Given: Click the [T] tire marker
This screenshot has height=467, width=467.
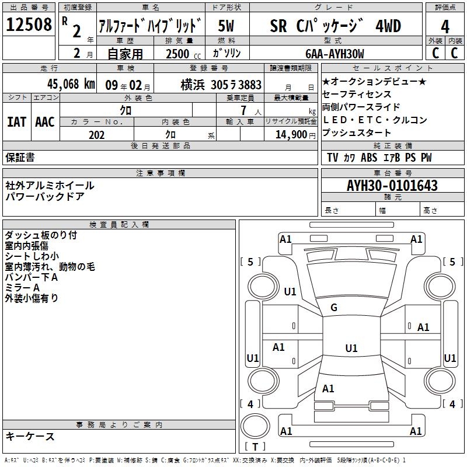Looking at the screenshot, I should [x=255, y=447].
